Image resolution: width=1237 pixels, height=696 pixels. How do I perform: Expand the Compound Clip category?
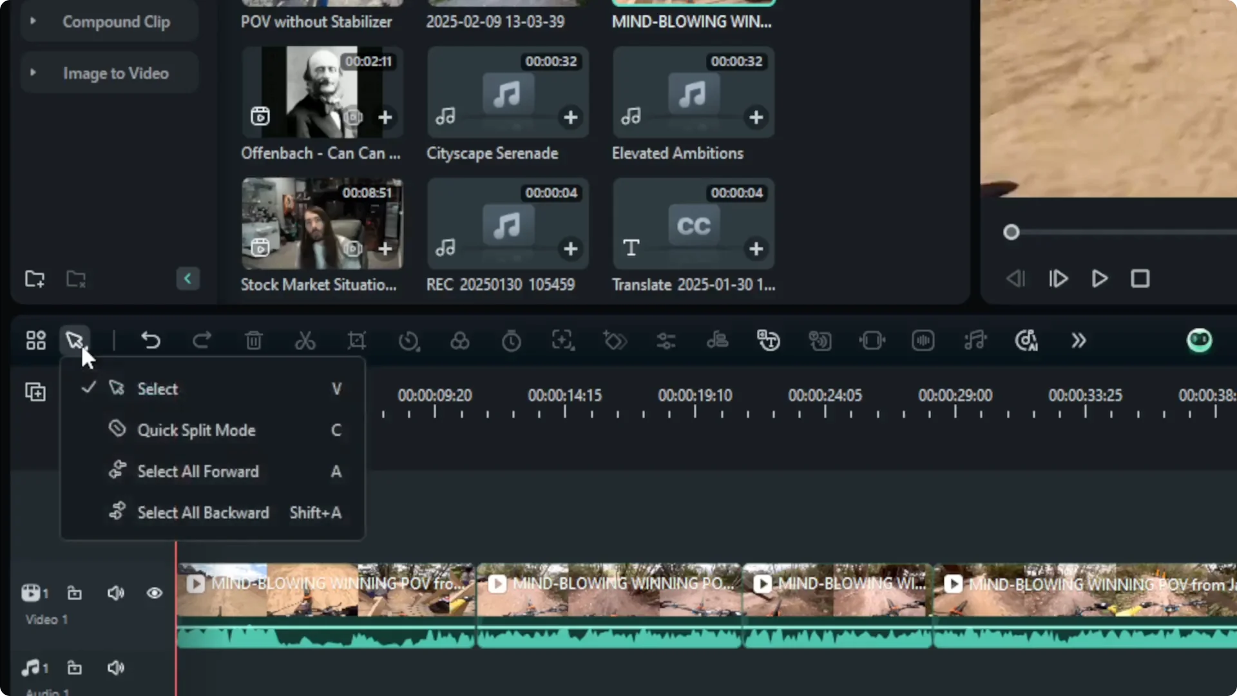[34, 21]
